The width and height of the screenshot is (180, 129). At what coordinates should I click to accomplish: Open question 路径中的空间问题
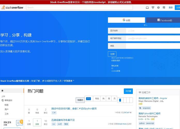click(74, 109)
